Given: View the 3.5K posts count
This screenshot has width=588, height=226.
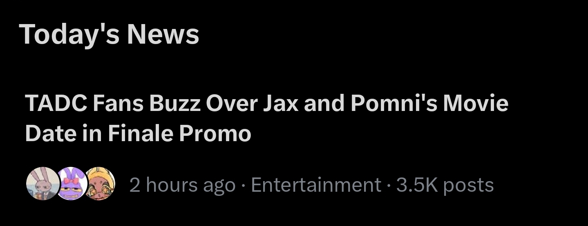Looking at the screenshot, I should pos(445,185).
